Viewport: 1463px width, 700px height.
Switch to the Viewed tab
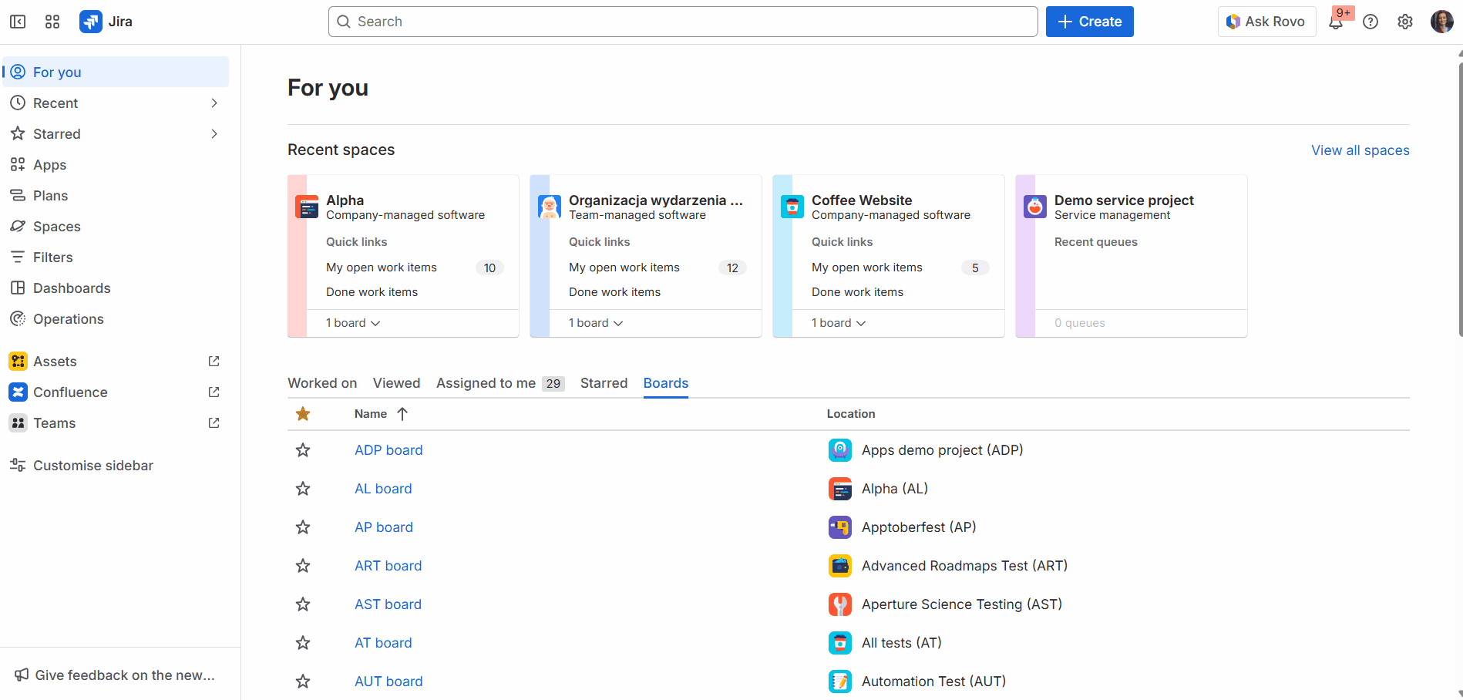coord(397,383)
